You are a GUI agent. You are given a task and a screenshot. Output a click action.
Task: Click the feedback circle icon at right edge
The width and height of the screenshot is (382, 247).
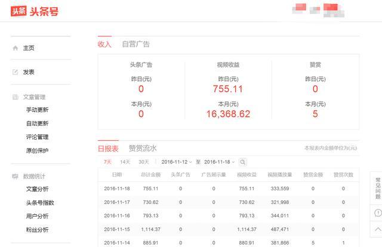coord(378,213)
